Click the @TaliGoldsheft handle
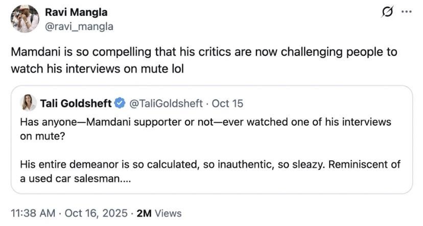This screenshot has width=423, height=226. [x=168, y=103]
